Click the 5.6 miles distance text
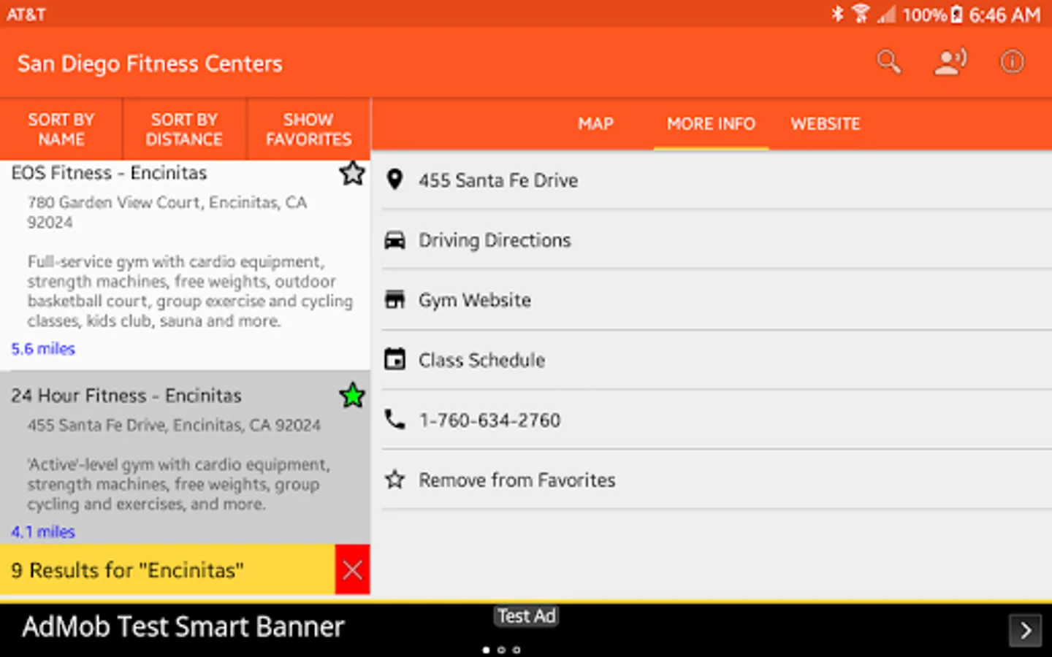The width and height of the screenshot is (1052, 657). (x=43, y=349)
